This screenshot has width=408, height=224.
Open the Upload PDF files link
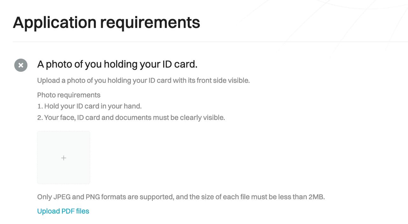[63, 211]
